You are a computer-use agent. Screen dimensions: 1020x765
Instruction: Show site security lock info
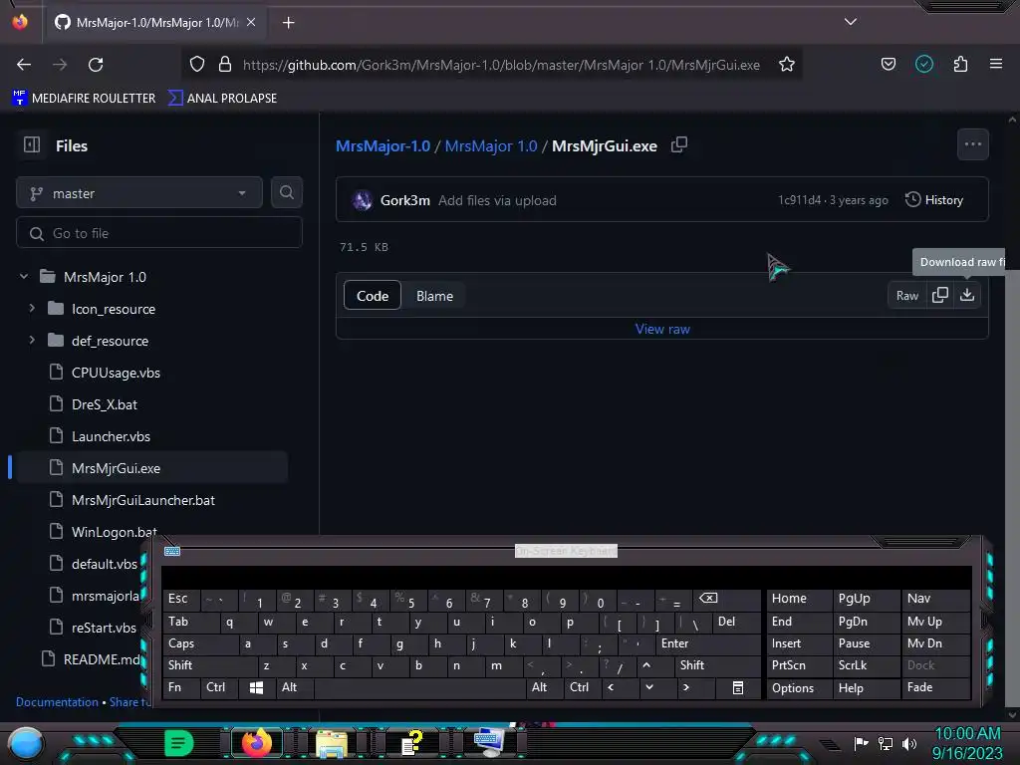[225, 65]
